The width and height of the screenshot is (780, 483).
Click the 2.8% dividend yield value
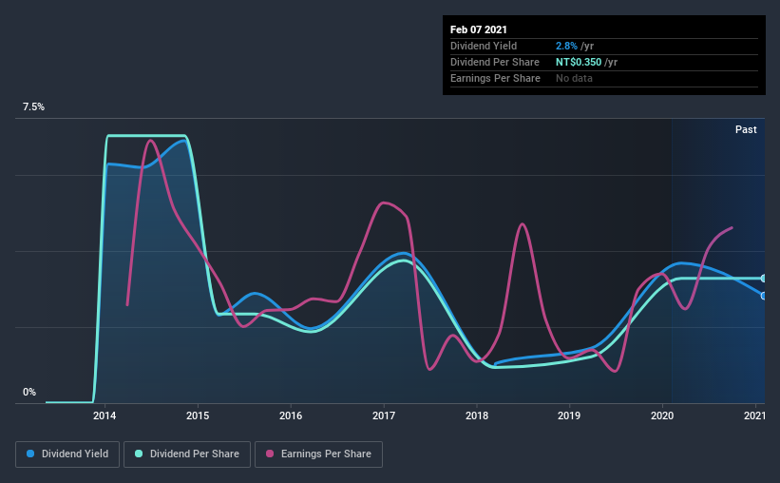tap(566, 46)
